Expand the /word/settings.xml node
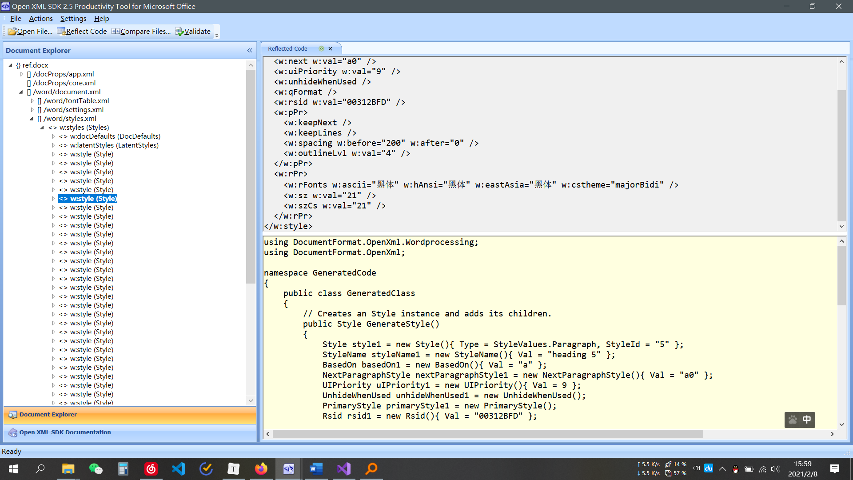The image size is (853, 480). coord(32,110)
